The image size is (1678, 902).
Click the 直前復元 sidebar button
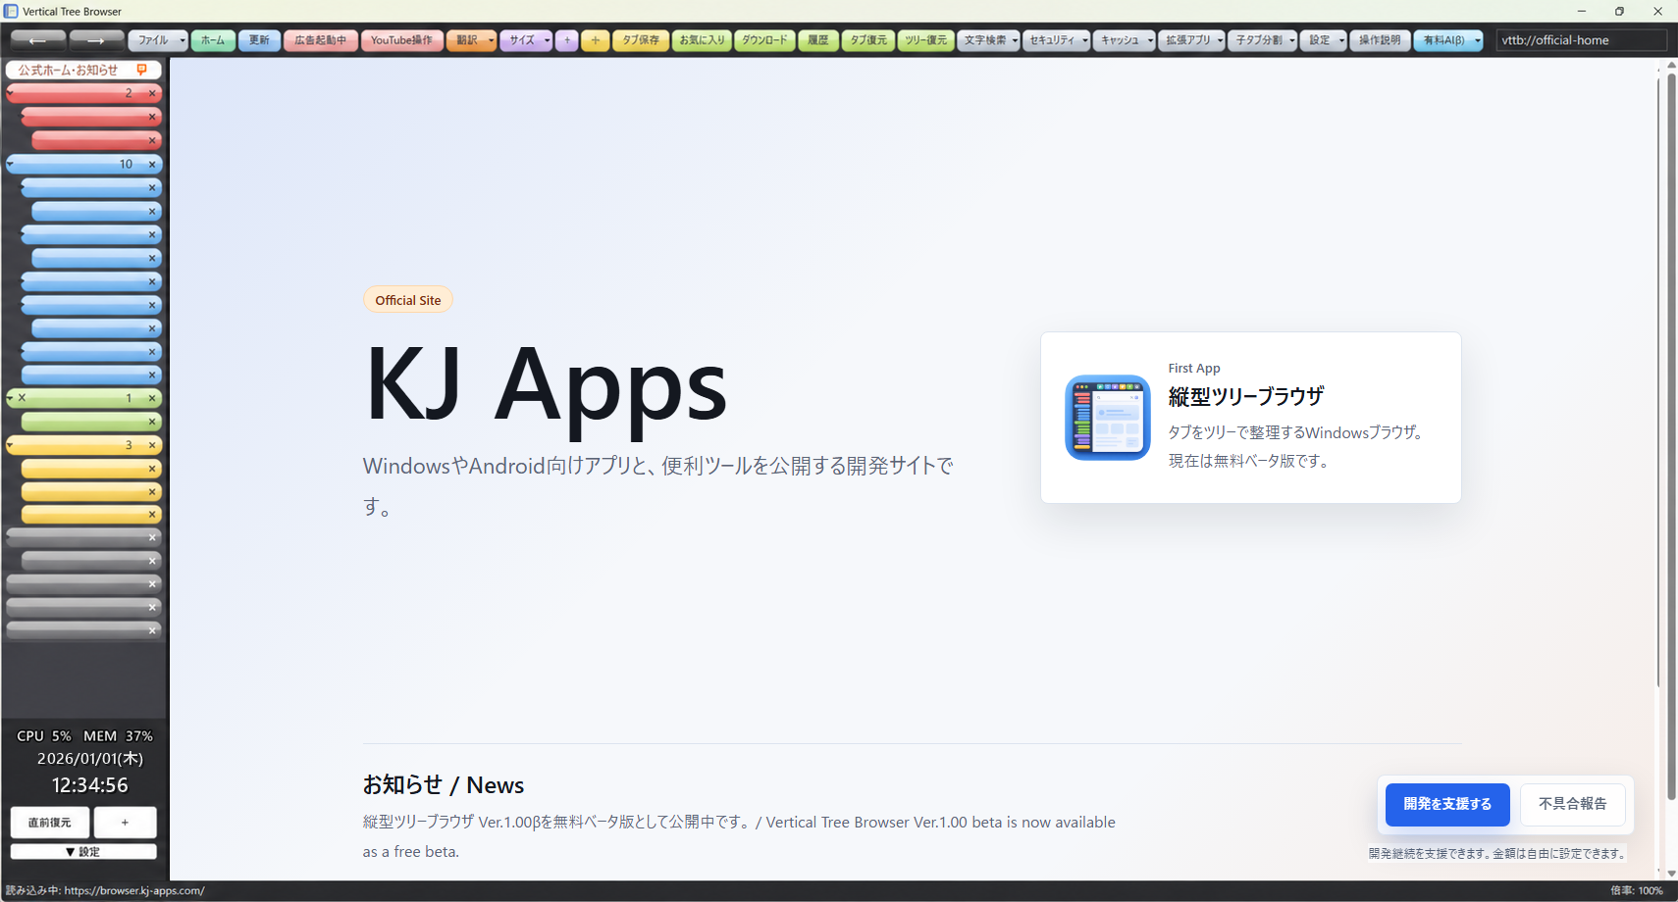click(50, 822)
